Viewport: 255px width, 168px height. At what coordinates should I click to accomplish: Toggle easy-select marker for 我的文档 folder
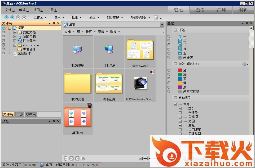tap(3, 32)
